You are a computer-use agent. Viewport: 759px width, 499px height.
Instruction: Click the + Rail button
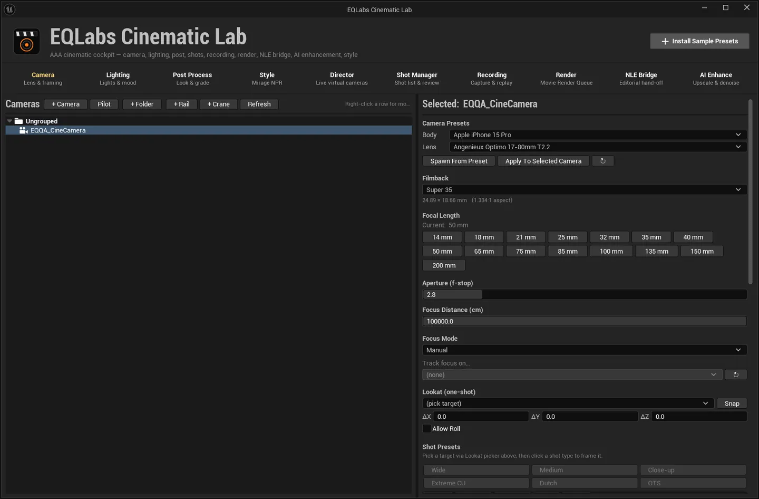(x=182, y=104)
